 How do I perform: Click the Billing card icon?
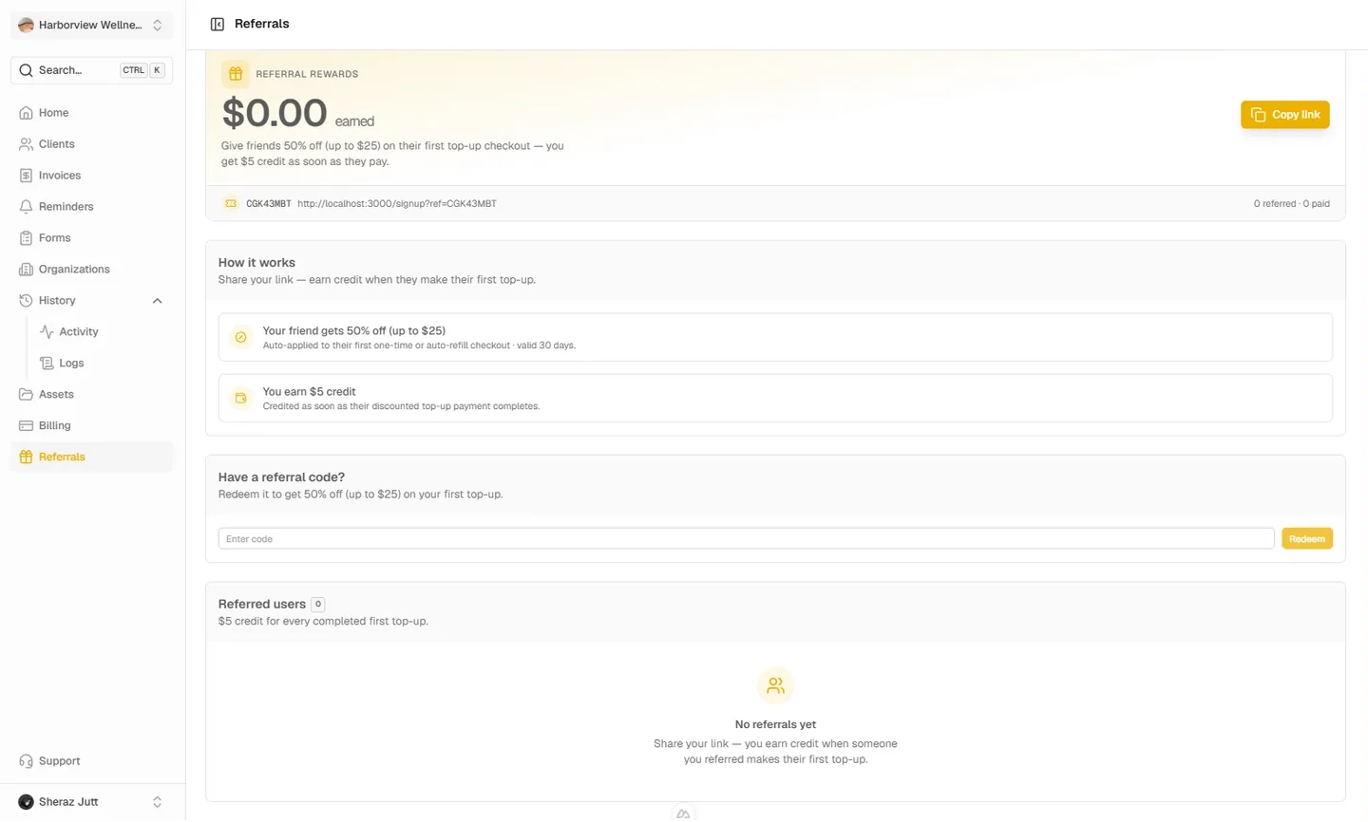[26, 426]
